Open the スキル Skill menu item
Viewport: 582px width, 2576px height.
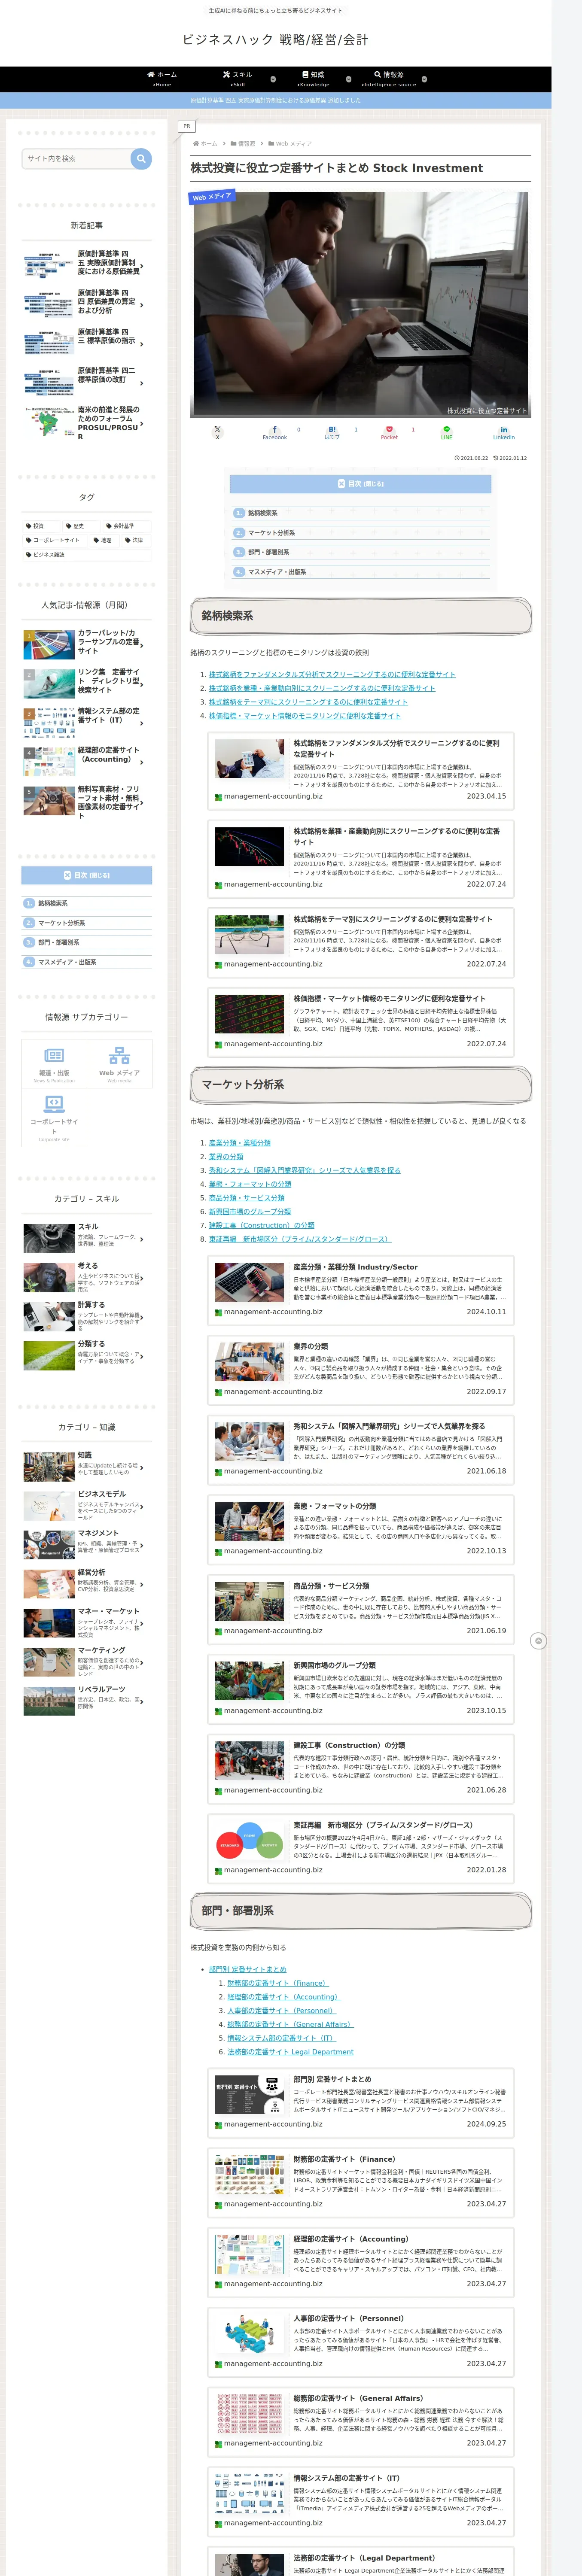[x=238, y=78]
